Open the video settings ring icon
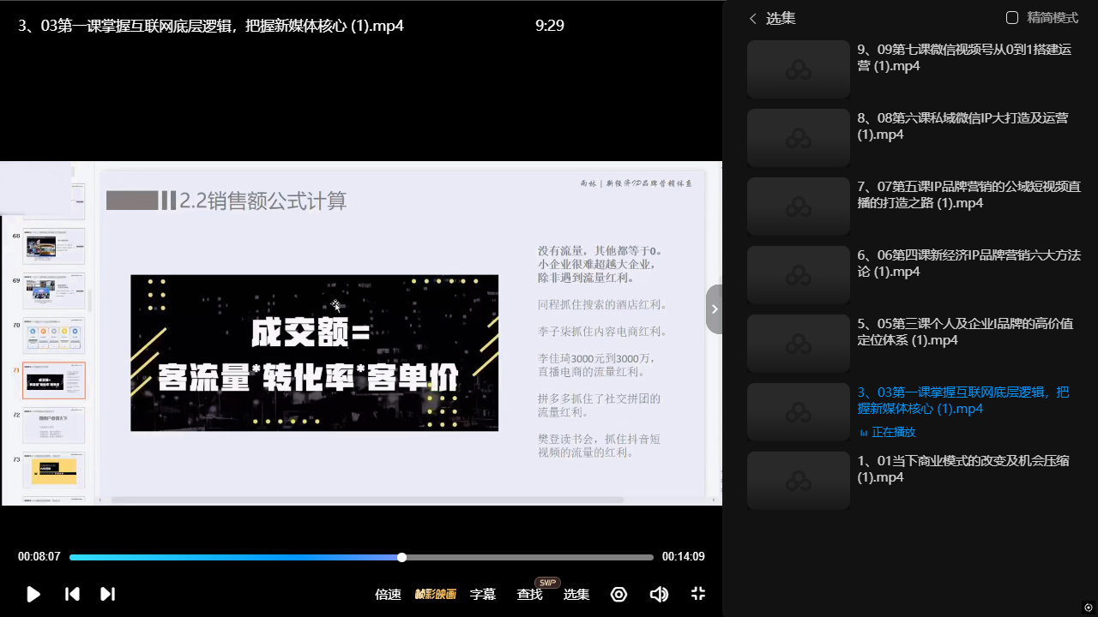 (x=618, y=594)
